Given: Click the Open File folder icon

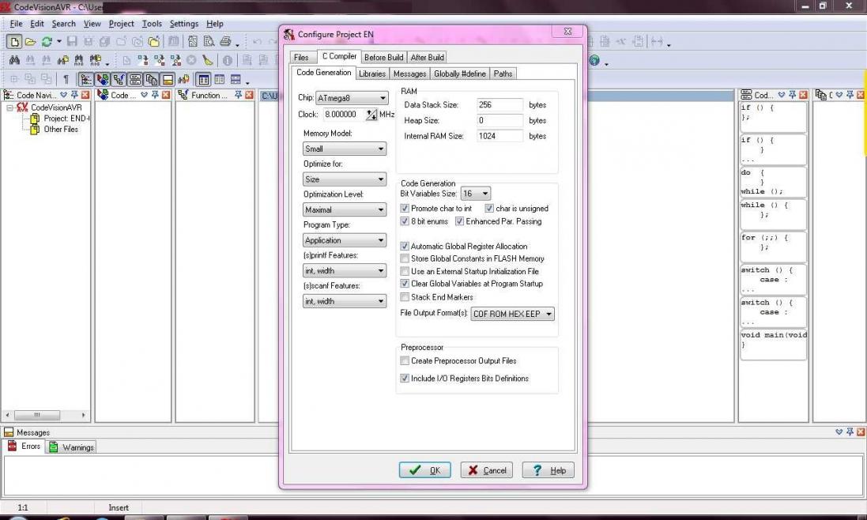Looking at the screenshot, I should 30,41.
